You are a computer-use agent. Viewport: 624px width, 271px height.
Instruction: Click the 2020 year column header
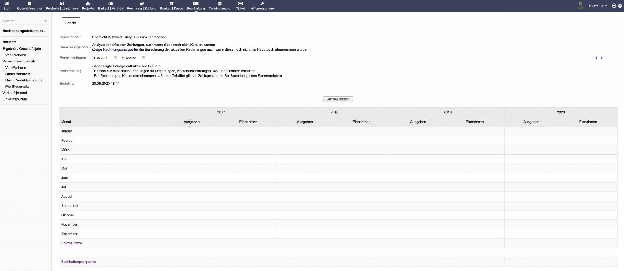point(561,112)
